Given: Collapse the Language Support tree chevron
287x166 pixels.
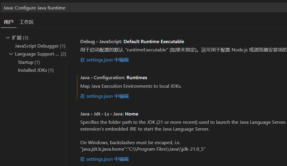Looking at the screenshot, I should (x=11, y=54).
